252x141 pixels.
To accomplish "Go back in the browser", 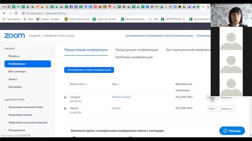I will click(x=4, y=13).
